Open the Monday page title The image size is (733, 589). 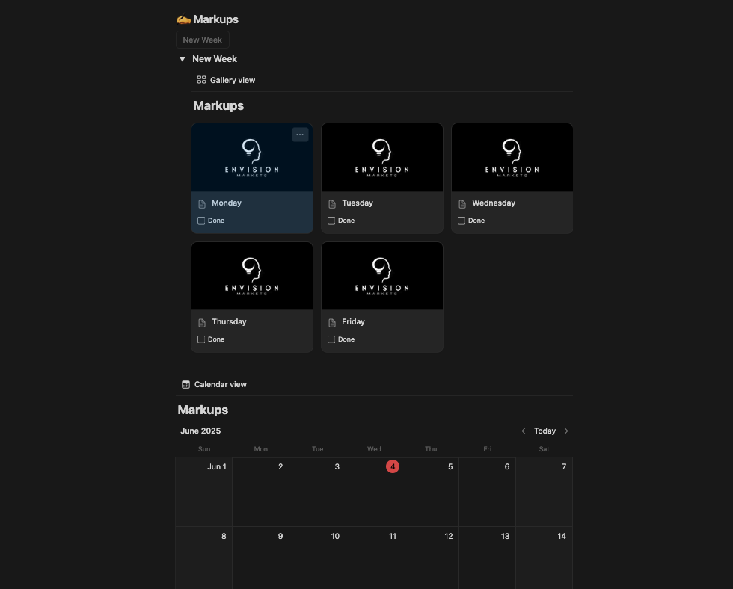226,203
